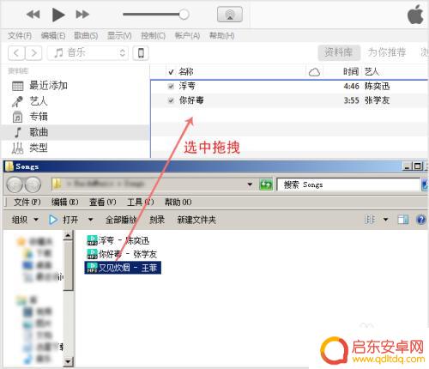The width and height of the screenshot is (429, 369).
Task: Open the 组织 dropdown in Explorer
Action: tap(25, 220)
